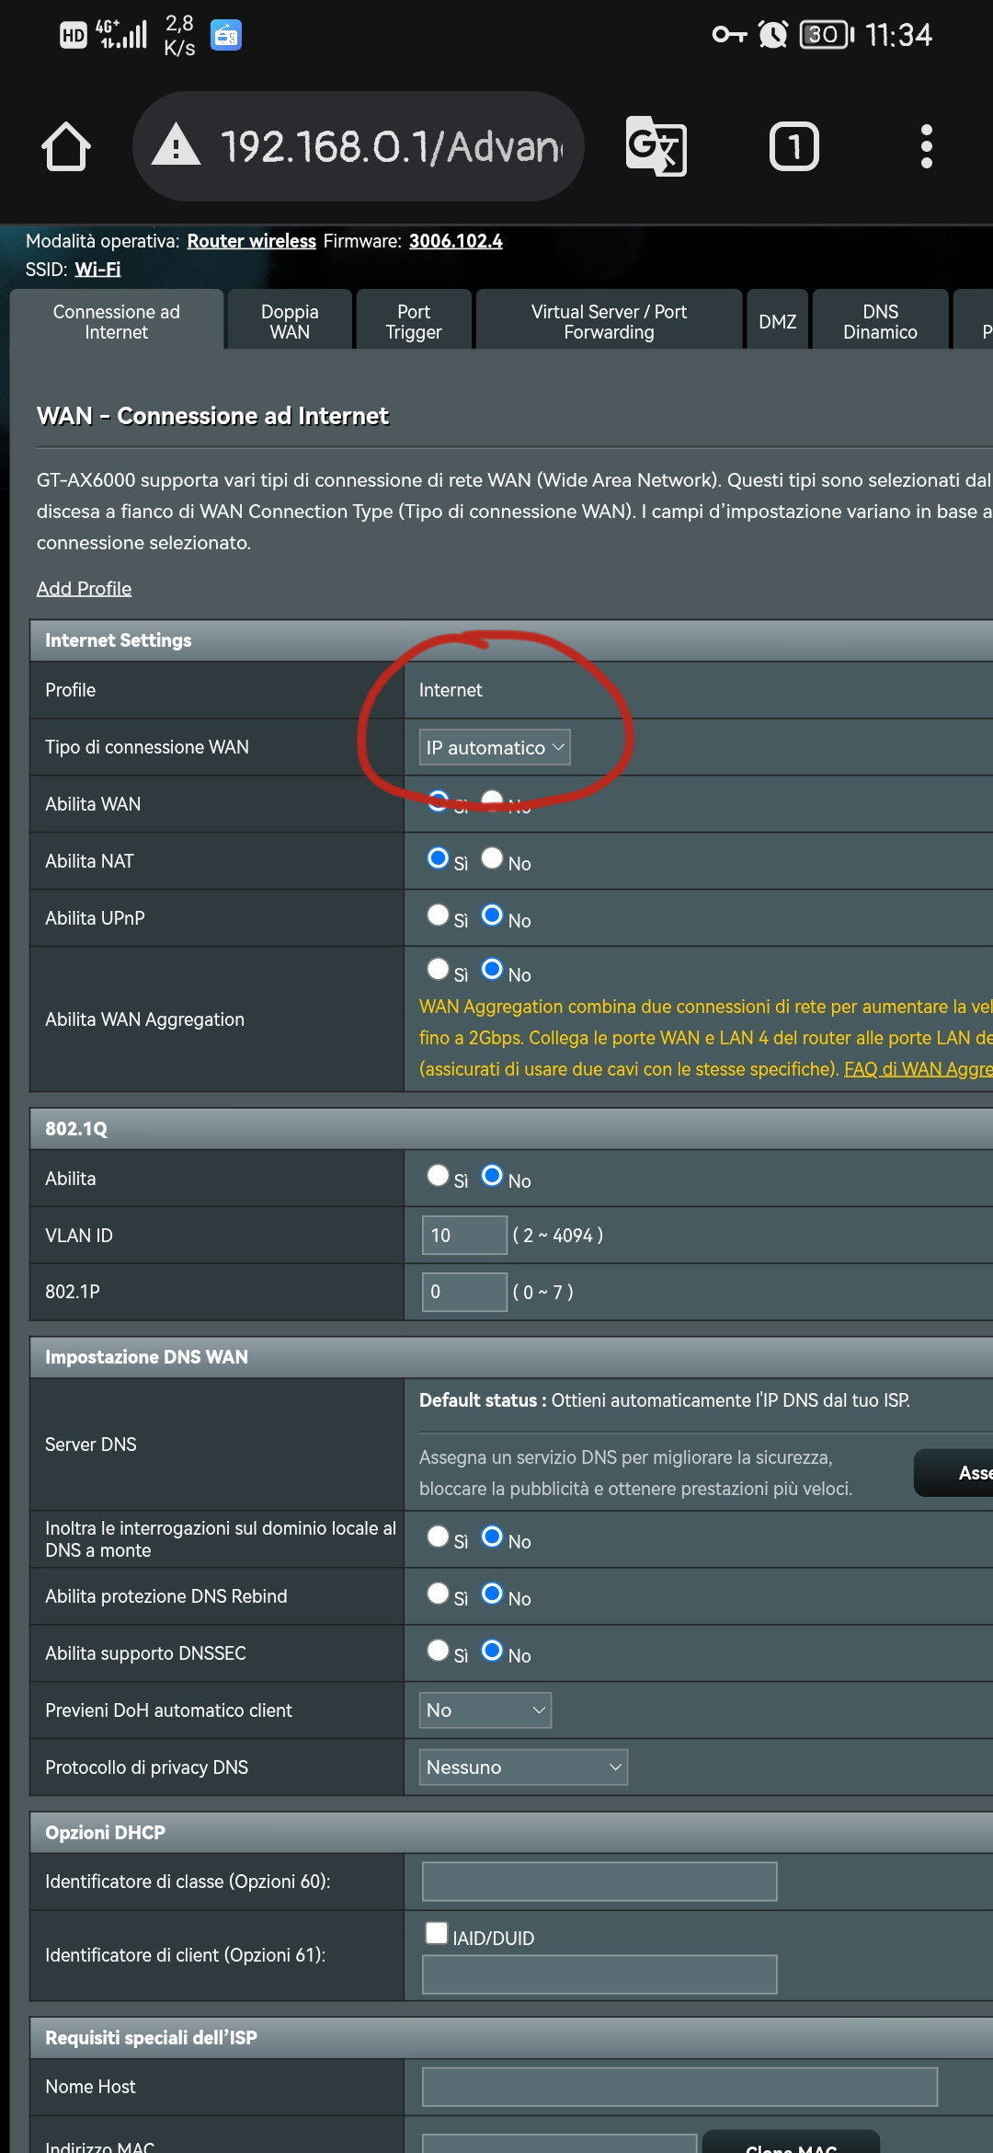Tap the browser home icon
993x2153 pixels.
(66, 147)
